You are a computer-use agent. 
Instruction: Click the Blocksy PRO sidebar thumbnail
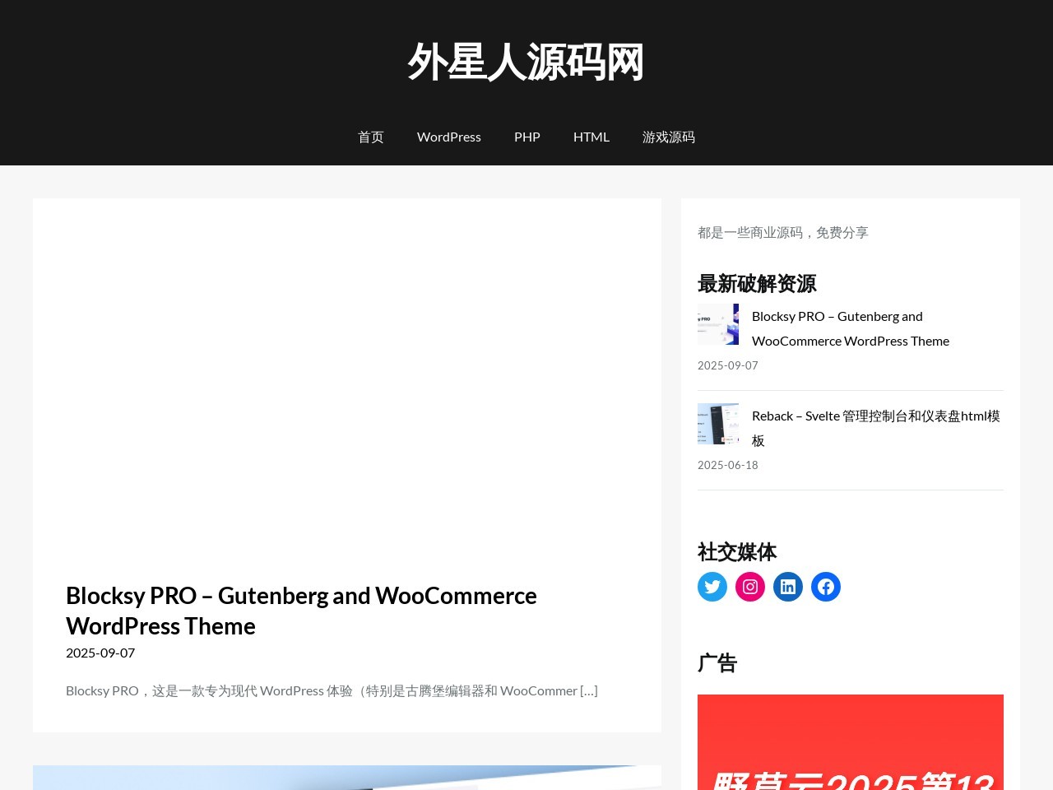(x=718, y=324)
